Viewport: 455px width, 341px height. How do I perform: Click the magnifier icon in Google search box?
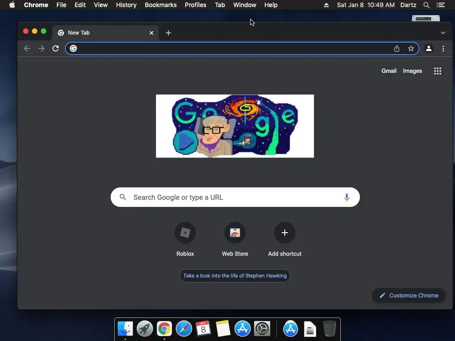123,197
